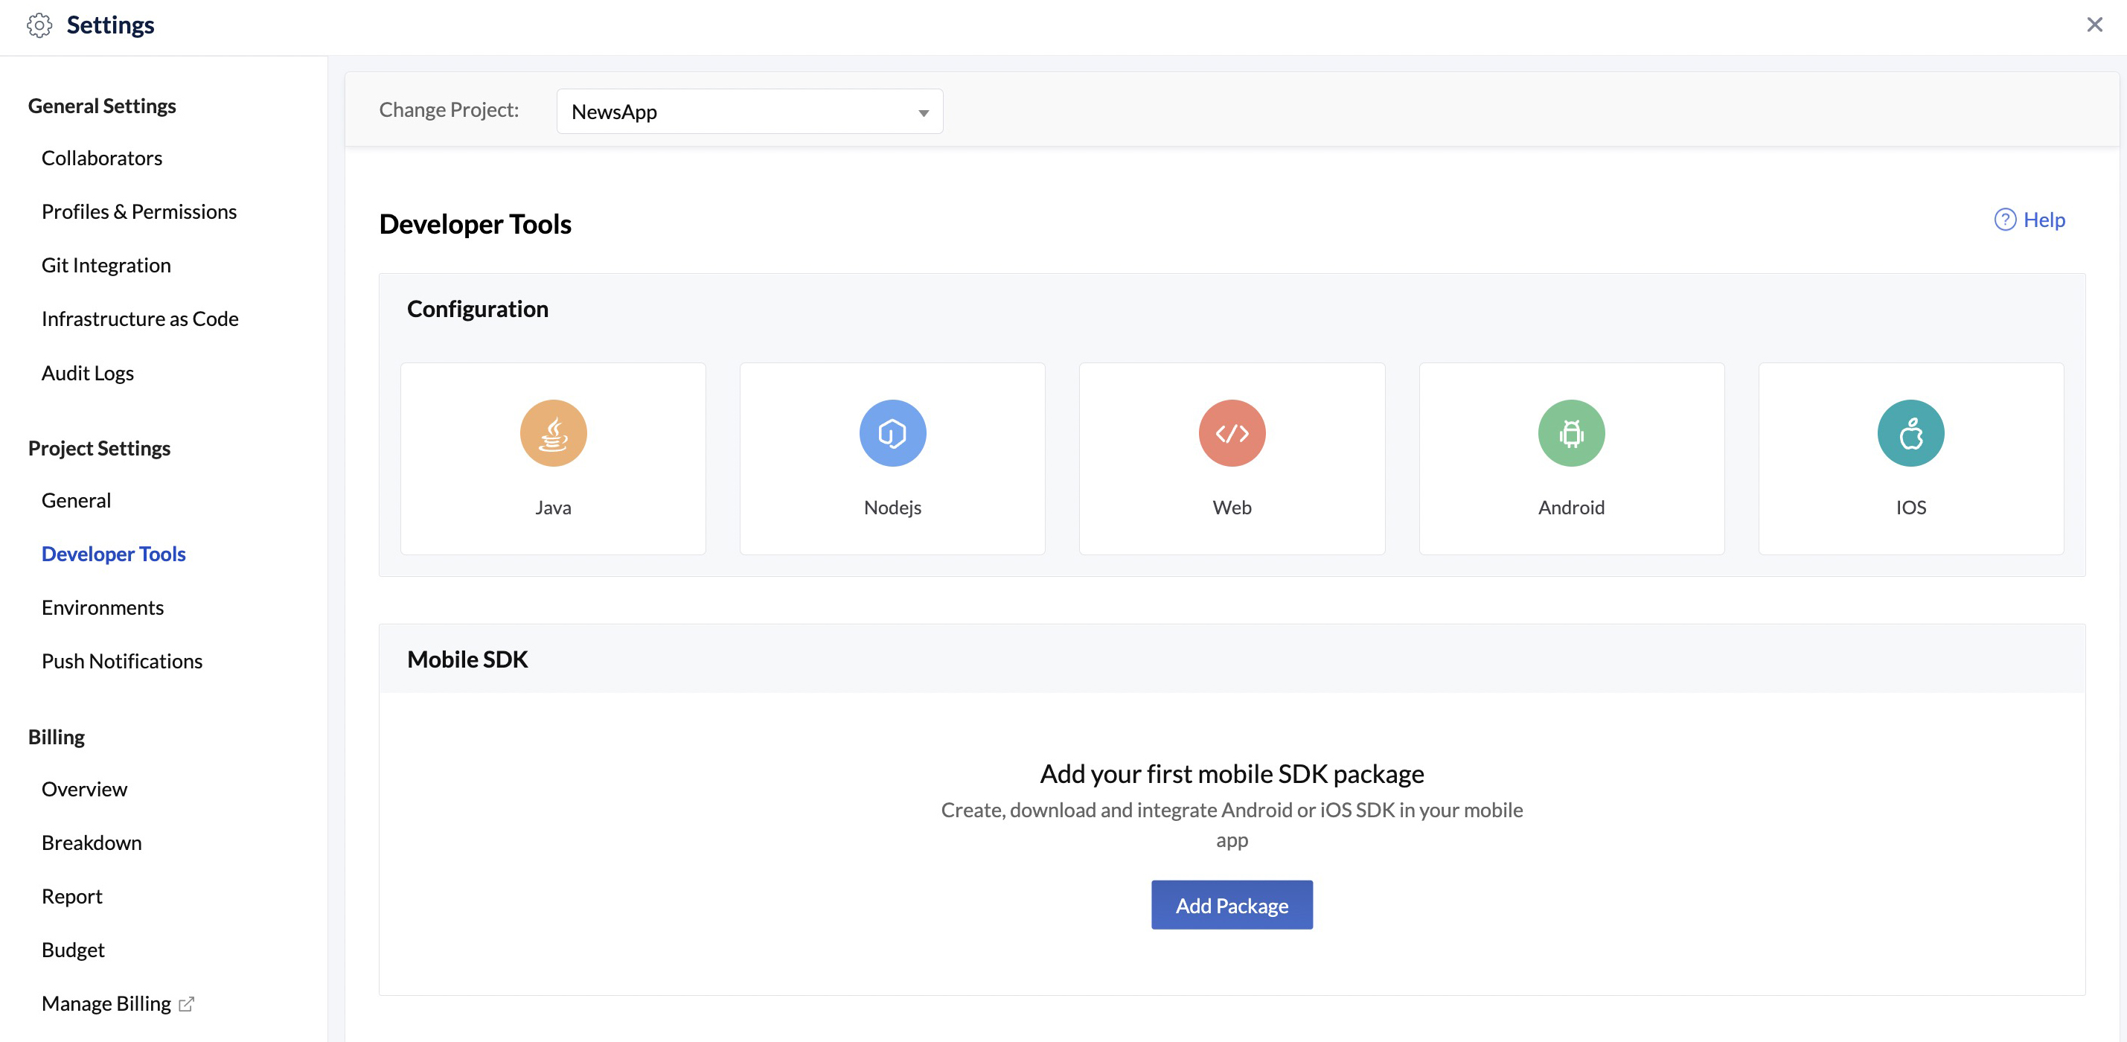2127x1042 pixels.
Task: Click the external link icon beside Manage Billing
Action: (187, 1004)
